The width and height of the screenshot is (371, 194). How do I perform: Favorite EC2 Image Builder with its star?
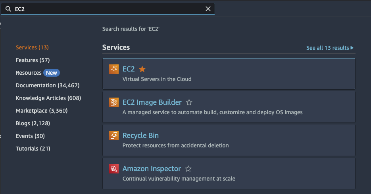tap(189, 102)
